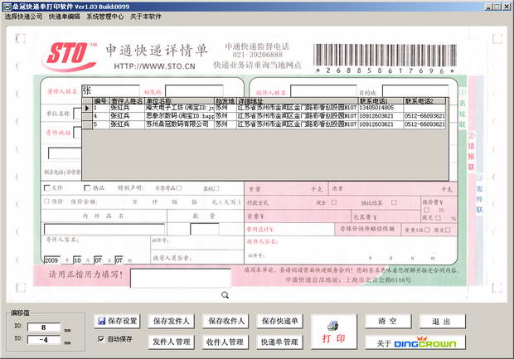Click the 联系电话2 column header
Screen dimensions: 514x359
point(424,101)
